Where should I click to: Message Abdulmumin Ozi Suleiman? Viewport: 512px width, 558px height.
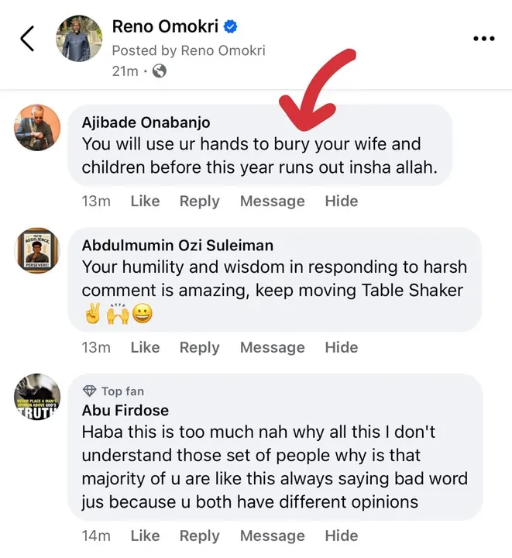(272, 347)
